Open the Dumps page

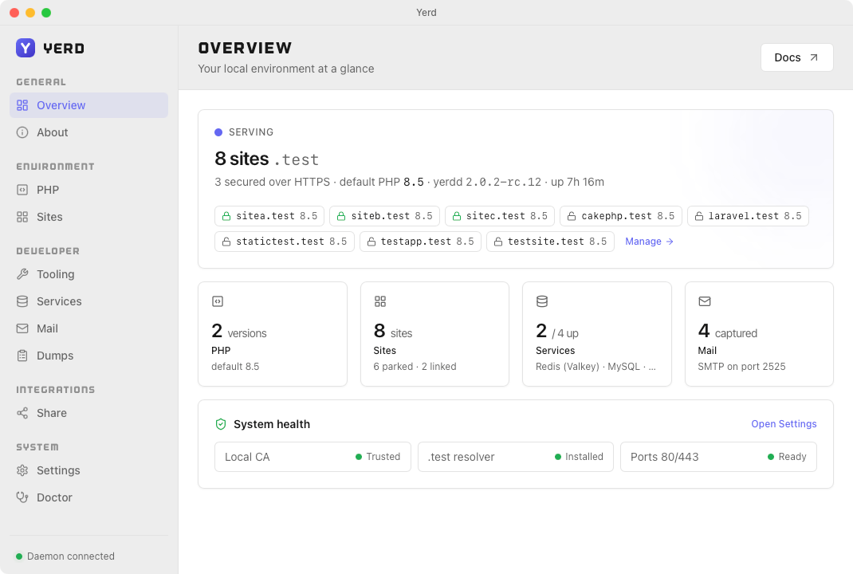pos(88,356)
